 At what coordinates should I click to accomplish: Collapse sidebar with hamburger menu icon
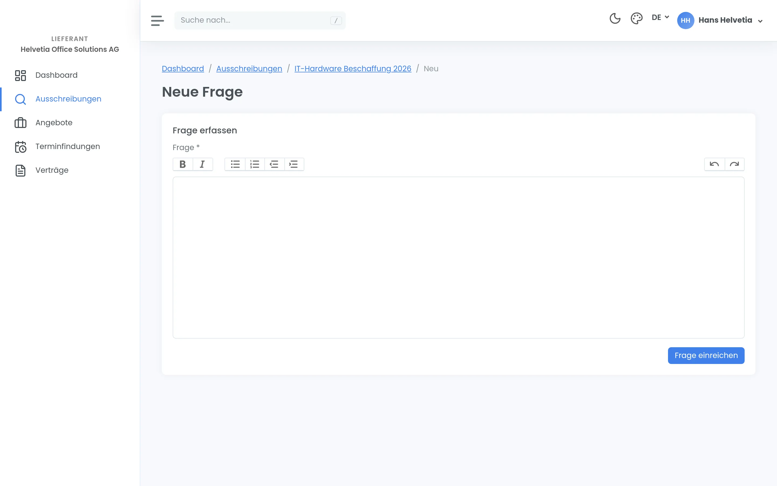(x=157, y=21)
